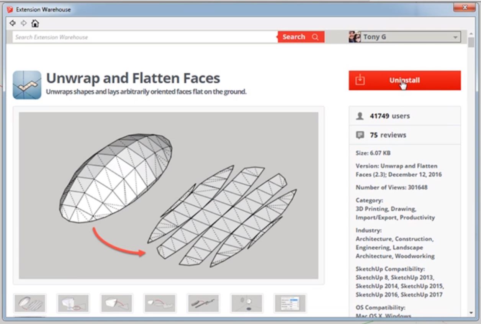Click the December 12, 2016 version text
The width and height of the screenshot is (481, 324).
pos(416,174)
